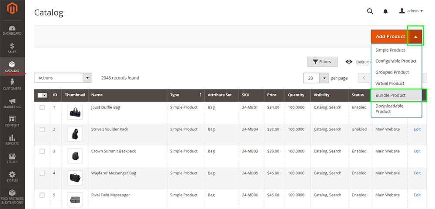
Task: Click the 2048 records found text
Action: pyautogui.click(x=120, y=78)
